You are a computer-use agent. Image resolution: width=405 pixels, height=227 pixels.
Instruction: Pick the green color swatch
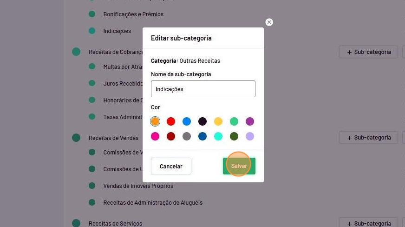[234, 121]
